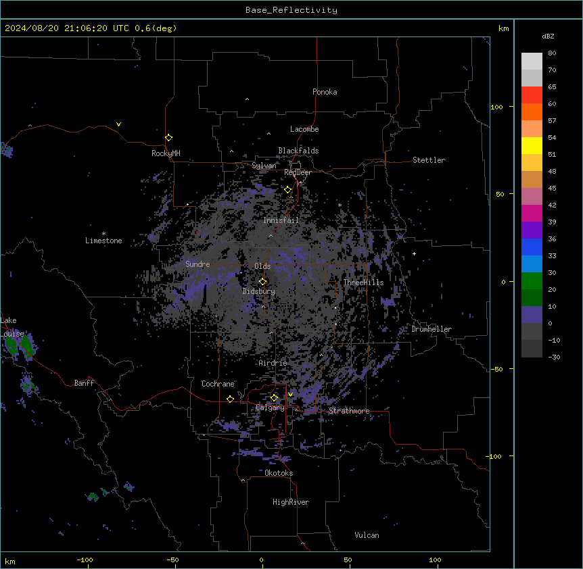This screenshot has width=583, height=569.
Task: Click the yellow diamond marker below Cochrane
Action: click(x=230, y=399)
